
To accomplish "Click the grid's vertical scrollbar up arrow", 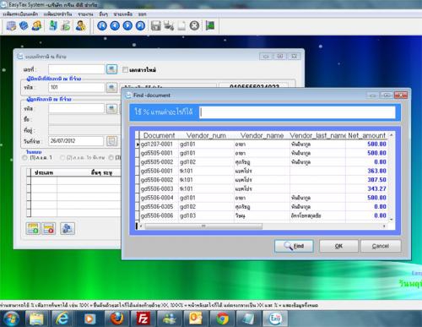I will pyautogui.click(x=392, y=135).
